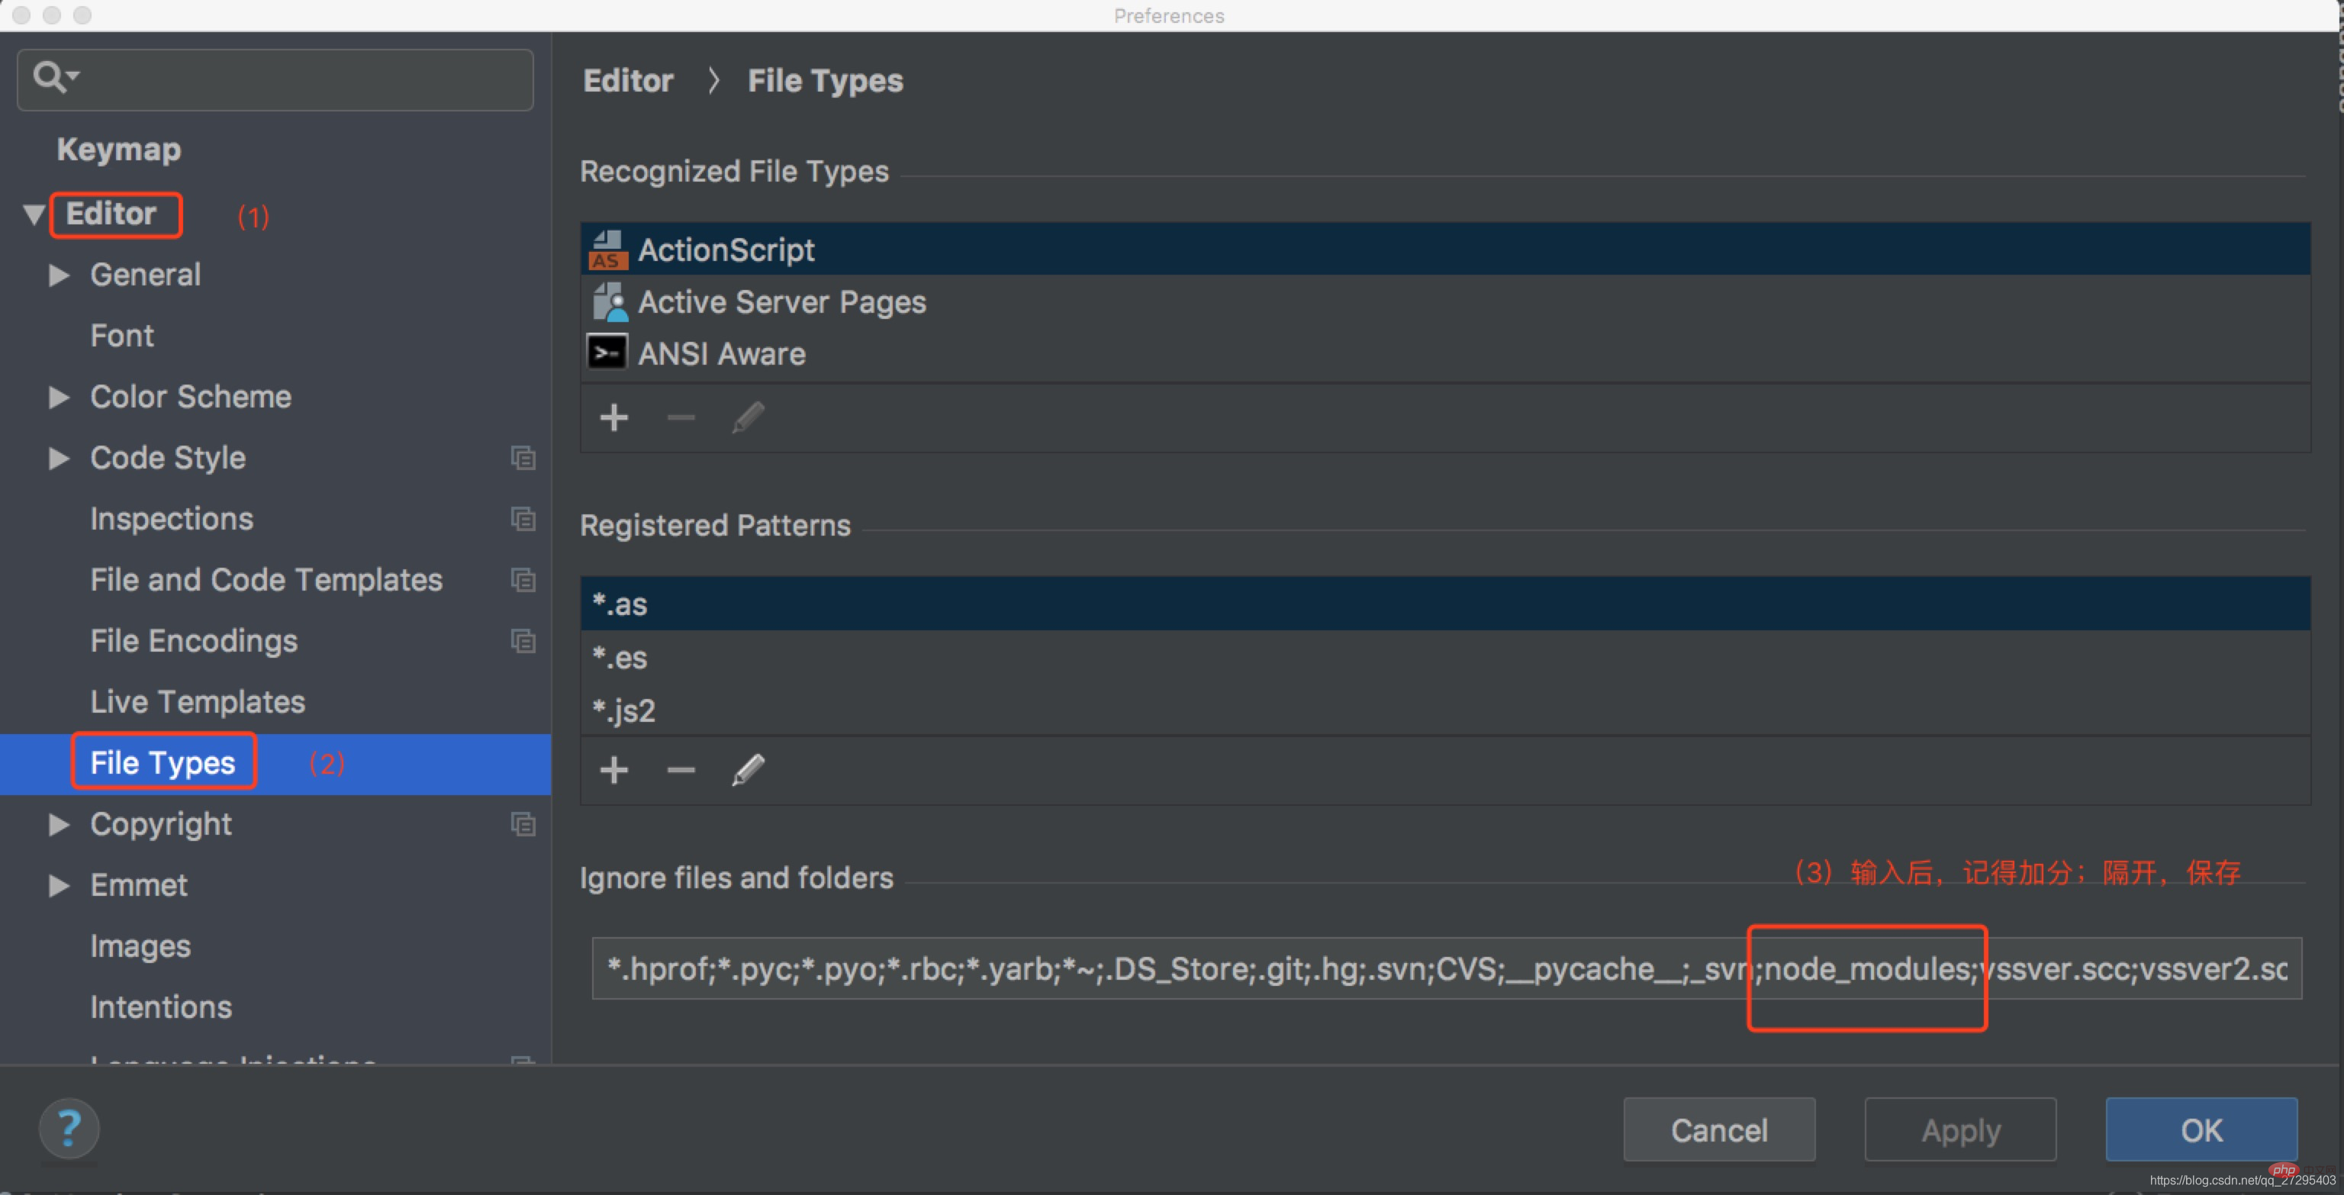Open Emmet settings page
This screenshot has height=1195, width=2344.
coord(138,884)
